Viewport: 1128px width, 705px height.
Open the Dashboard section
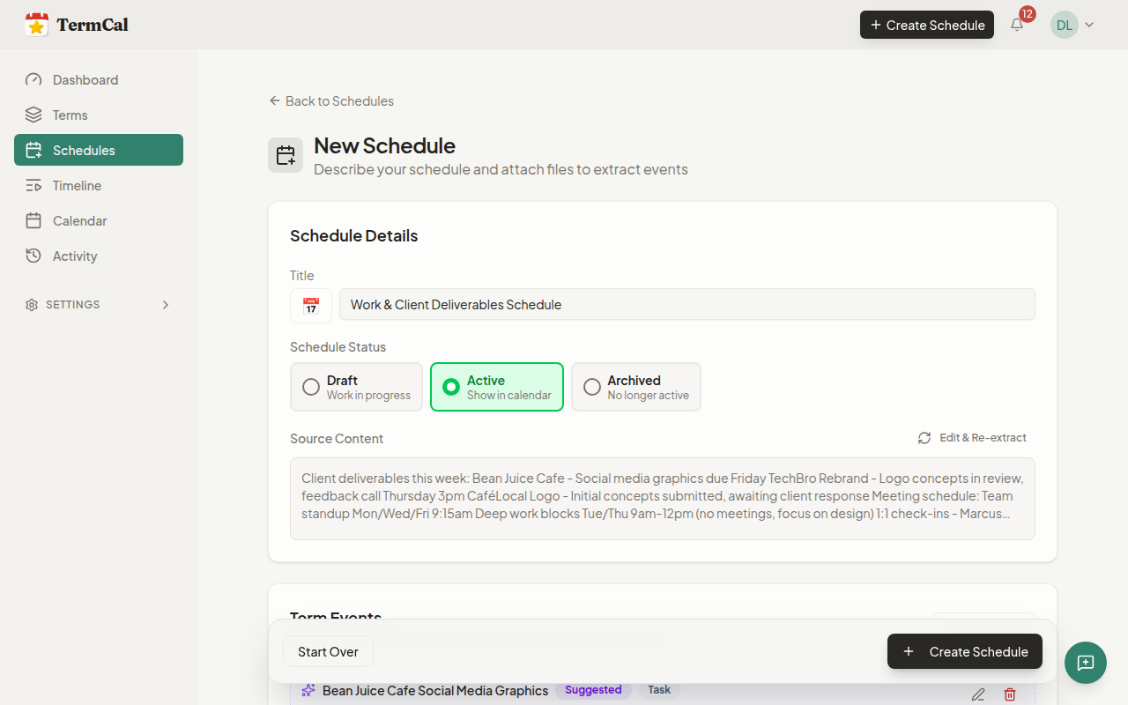85,79
